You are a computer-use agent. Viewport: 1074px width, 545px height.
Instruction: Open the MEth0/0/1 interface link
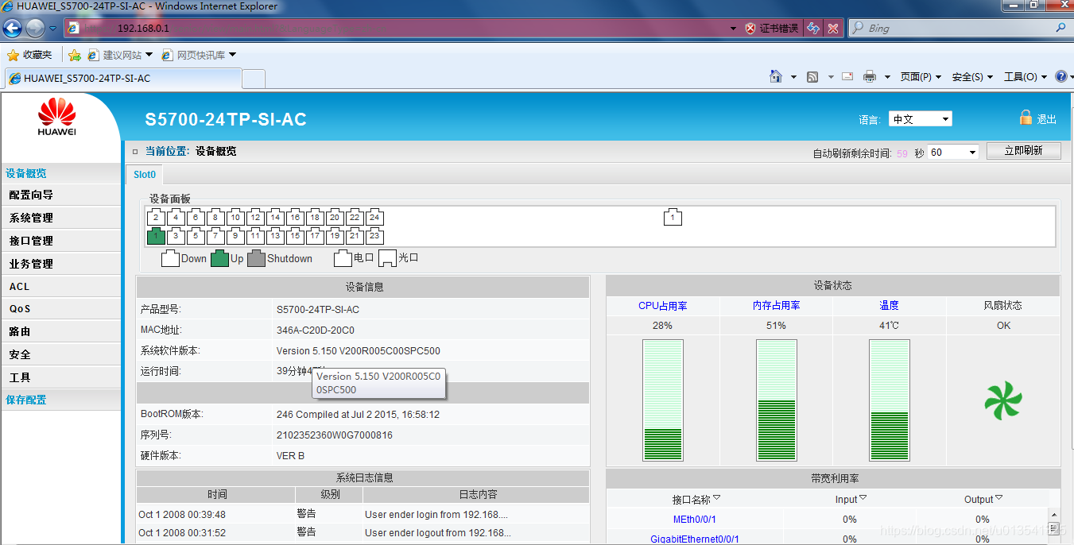695,520
